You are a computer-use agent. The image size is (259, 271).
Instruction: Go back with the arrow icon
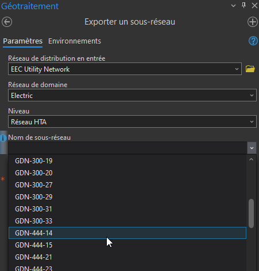tap(7, 22)
